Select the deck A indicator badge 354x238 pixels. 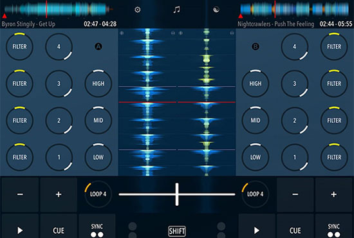pos(98,47)
